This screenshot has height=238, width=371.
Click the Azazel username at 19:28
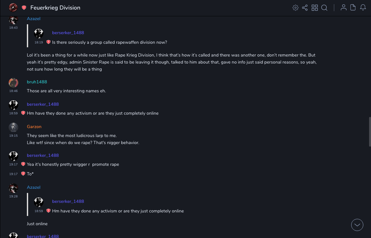point(34,187)
